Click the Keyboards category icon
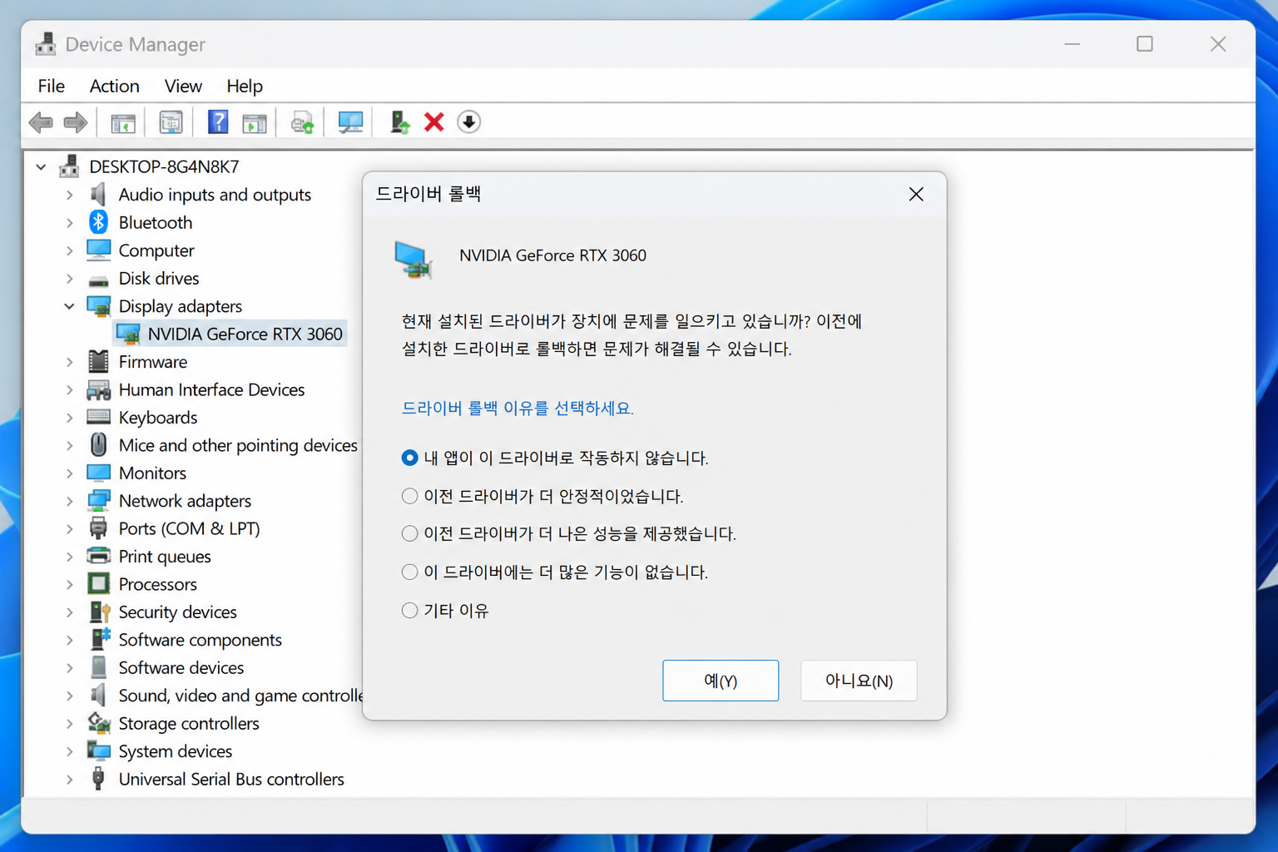1278x852 pixels. tap(98, 417)
